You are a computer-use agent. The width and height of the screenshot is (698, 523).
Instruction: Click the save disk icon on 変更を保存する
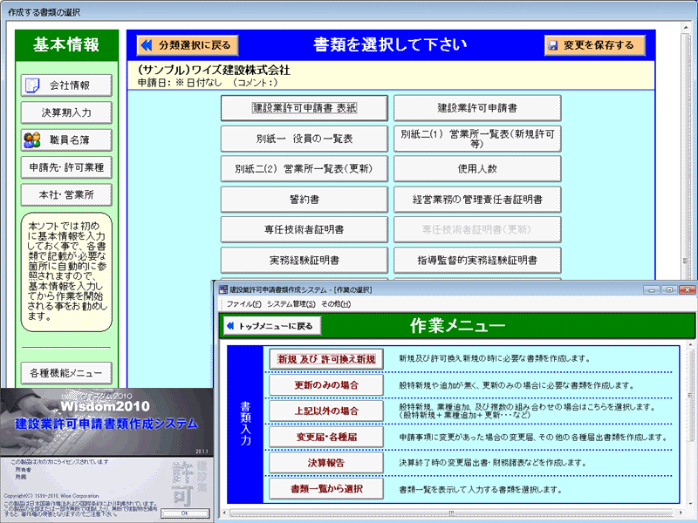tap(553, 44)
